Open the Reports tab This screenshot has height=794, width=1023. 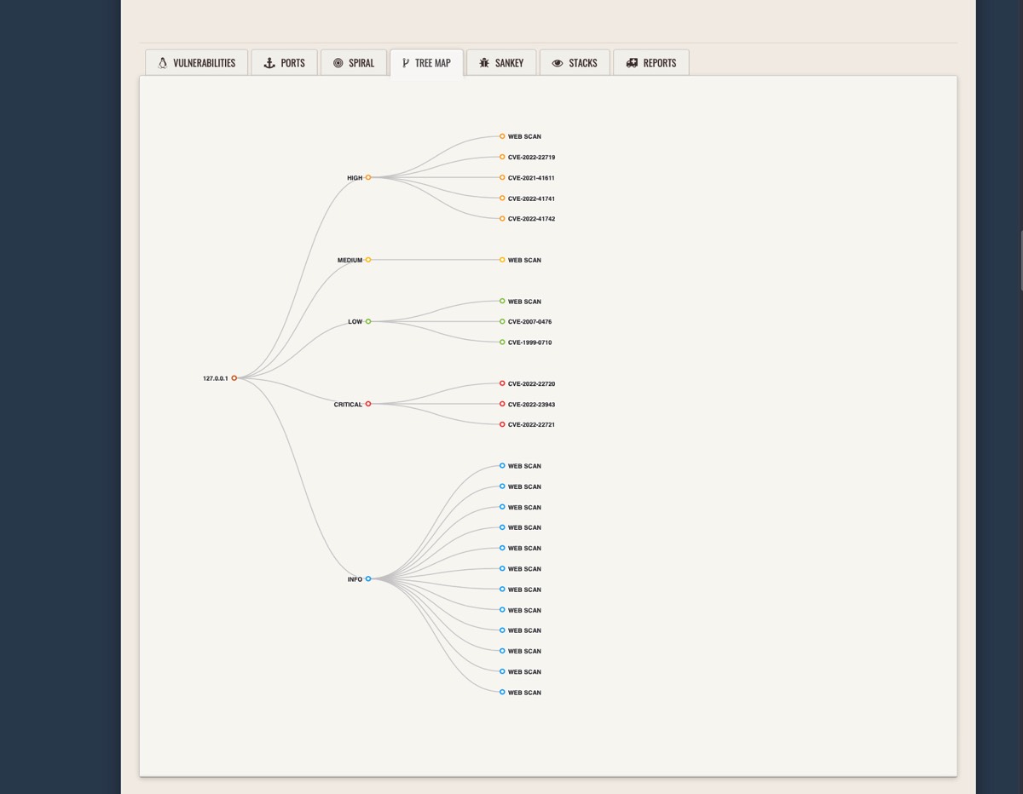coord(651,63)
